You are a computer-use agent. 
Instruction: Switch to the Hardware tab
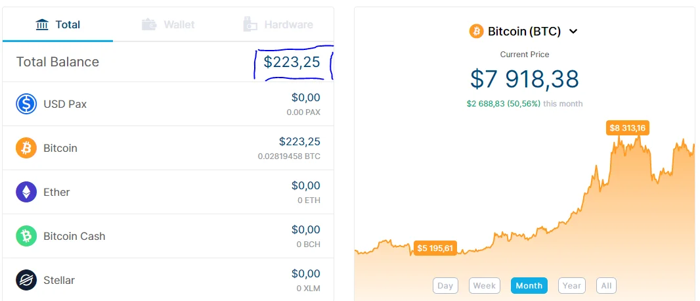click(x=278, y=24)
